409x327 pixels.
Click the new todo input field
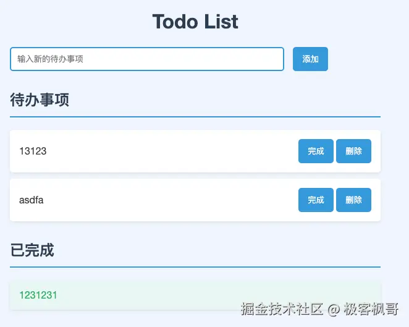146,59
